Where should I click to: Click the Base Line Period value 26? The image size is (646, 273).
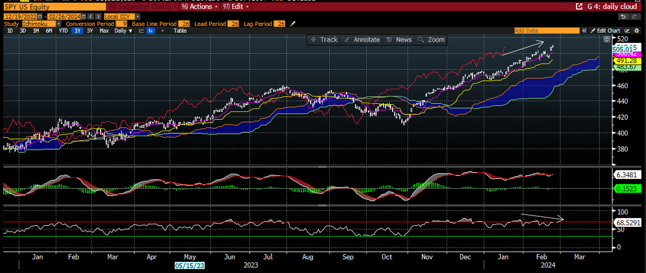point(184,24)
